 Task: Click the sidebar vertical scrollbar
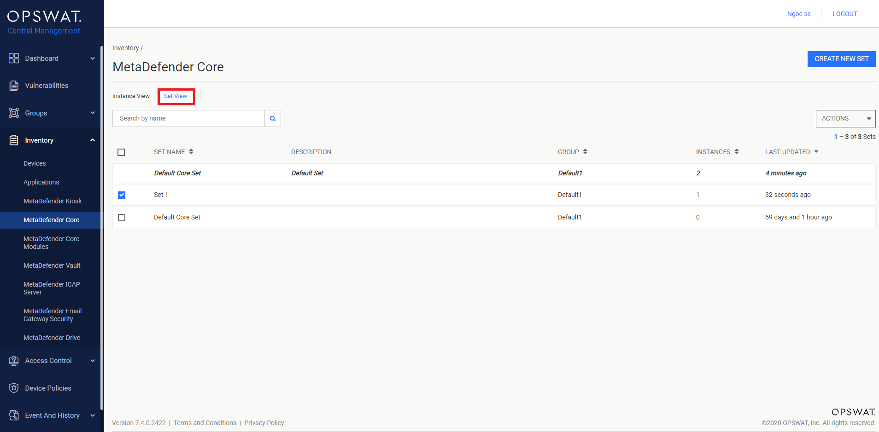pos(102,228)
